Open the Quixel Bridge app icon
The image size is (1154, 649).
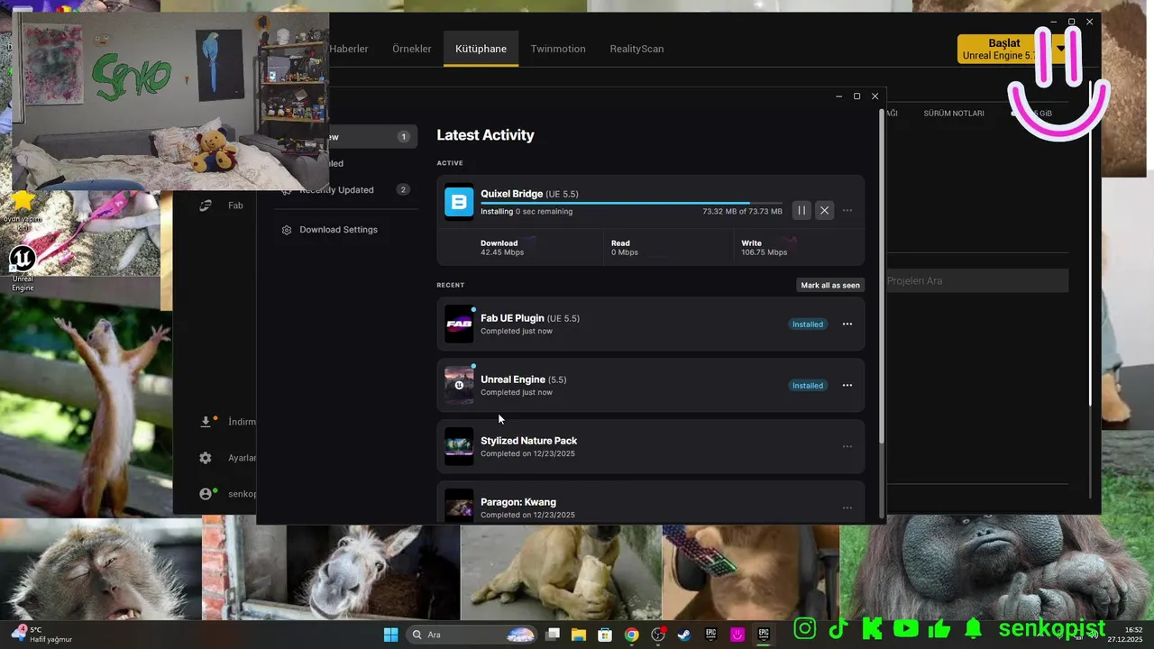click(459, 202)
